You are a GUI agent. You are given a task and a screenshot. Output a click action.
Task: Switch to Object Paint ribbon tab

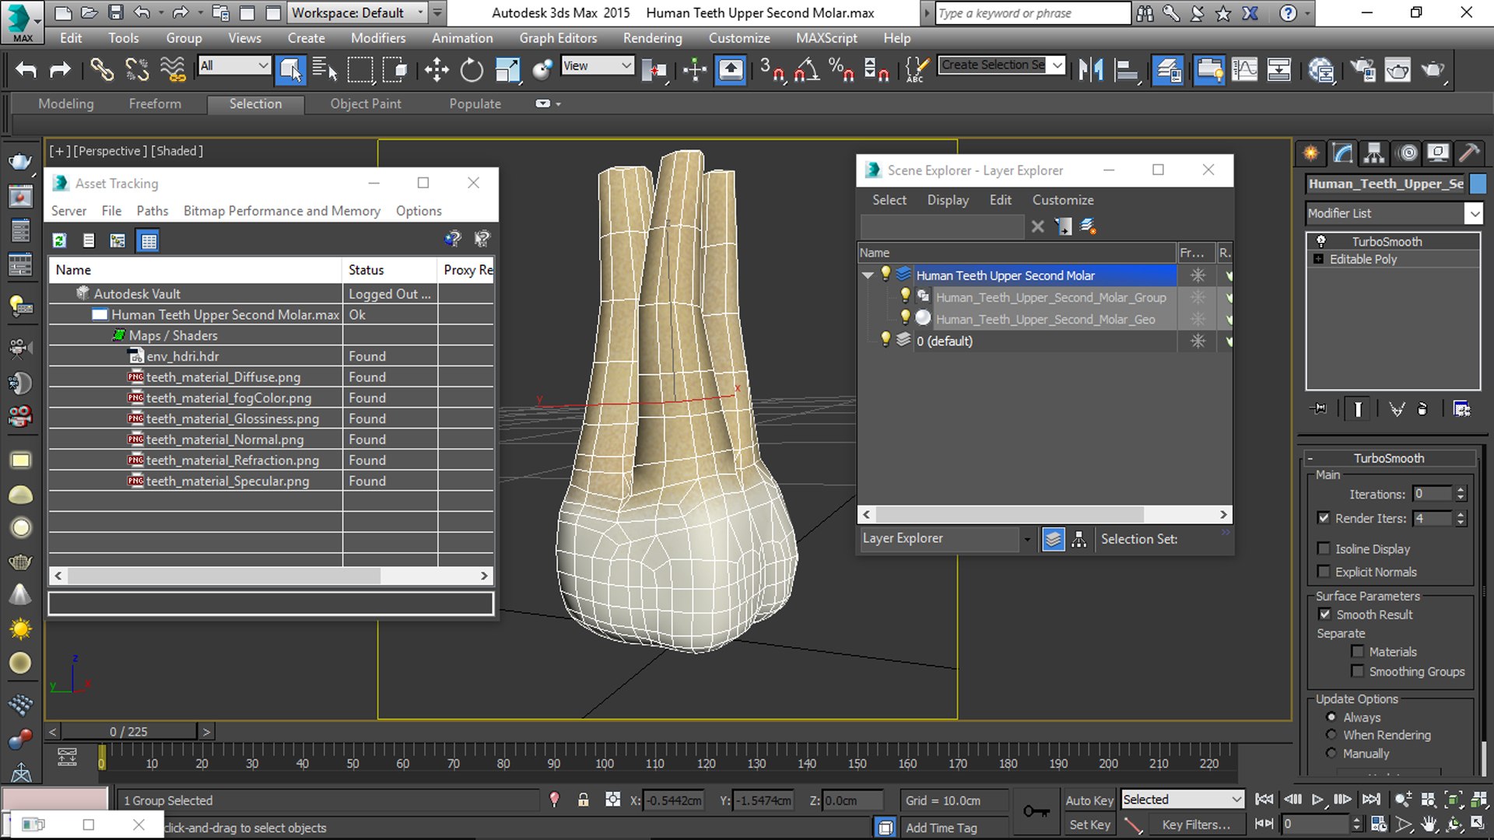click(366, 103)
